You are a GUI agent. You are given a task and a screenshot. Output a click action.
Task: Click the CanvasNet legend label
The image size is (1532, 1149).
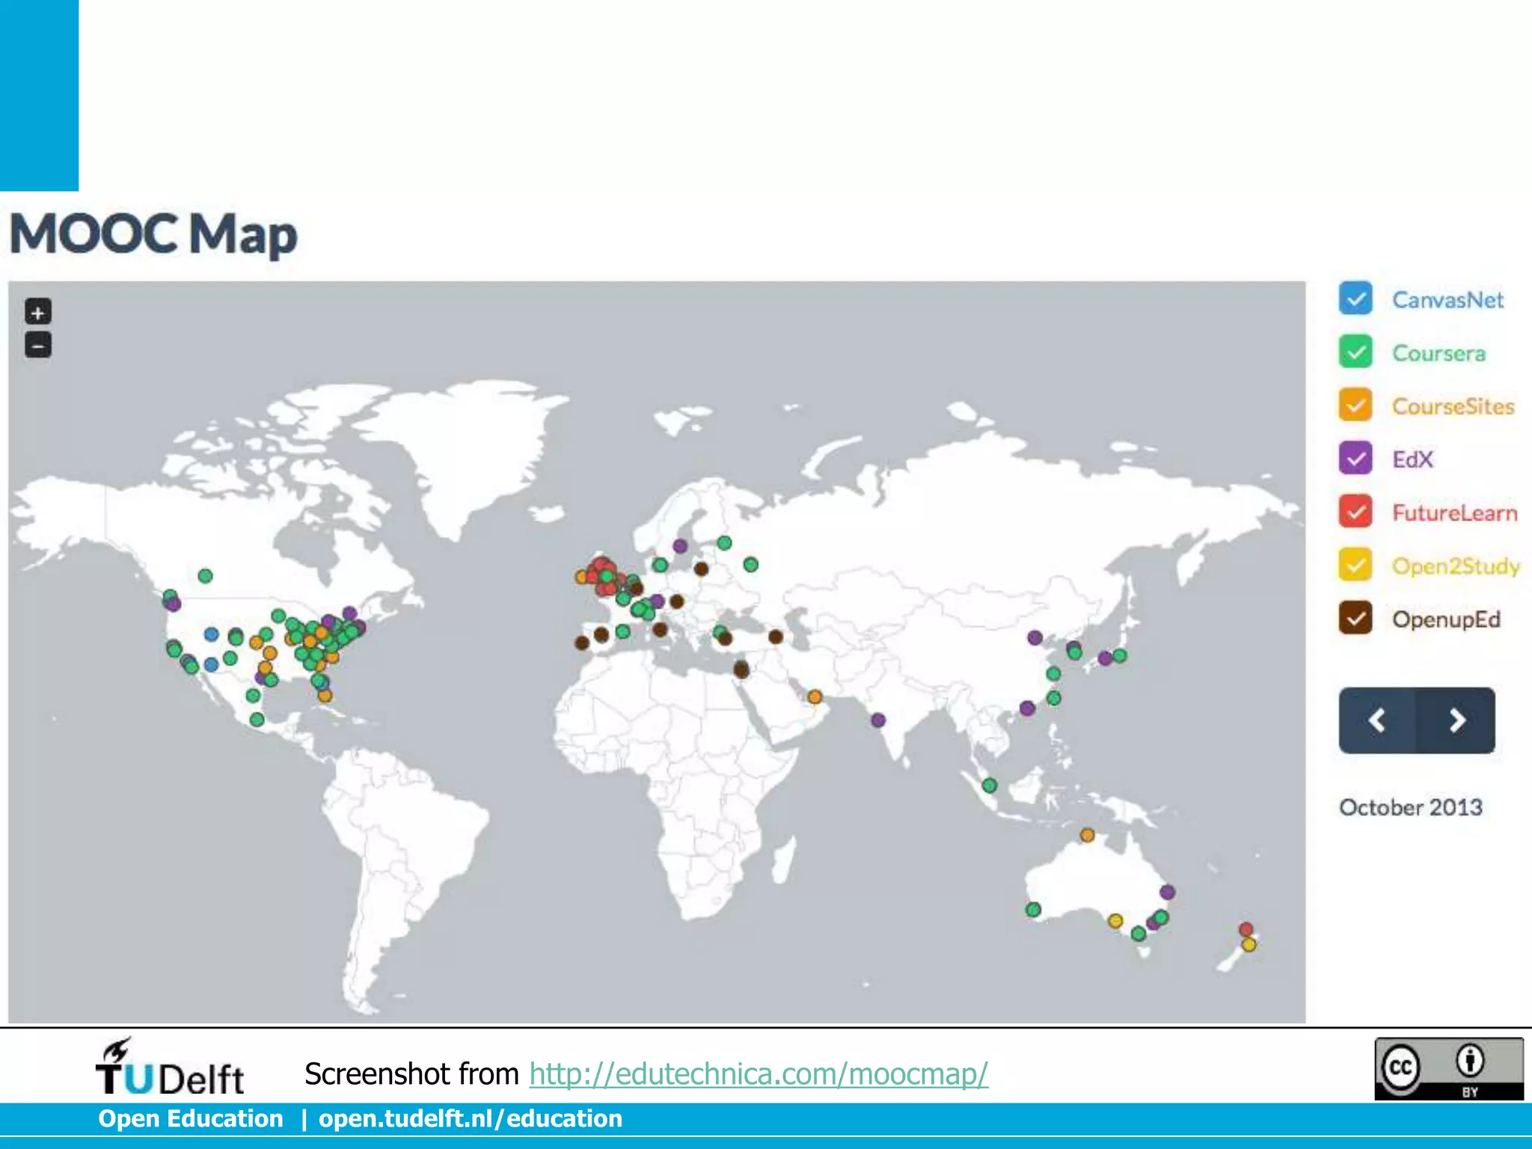click(1447, 300)
